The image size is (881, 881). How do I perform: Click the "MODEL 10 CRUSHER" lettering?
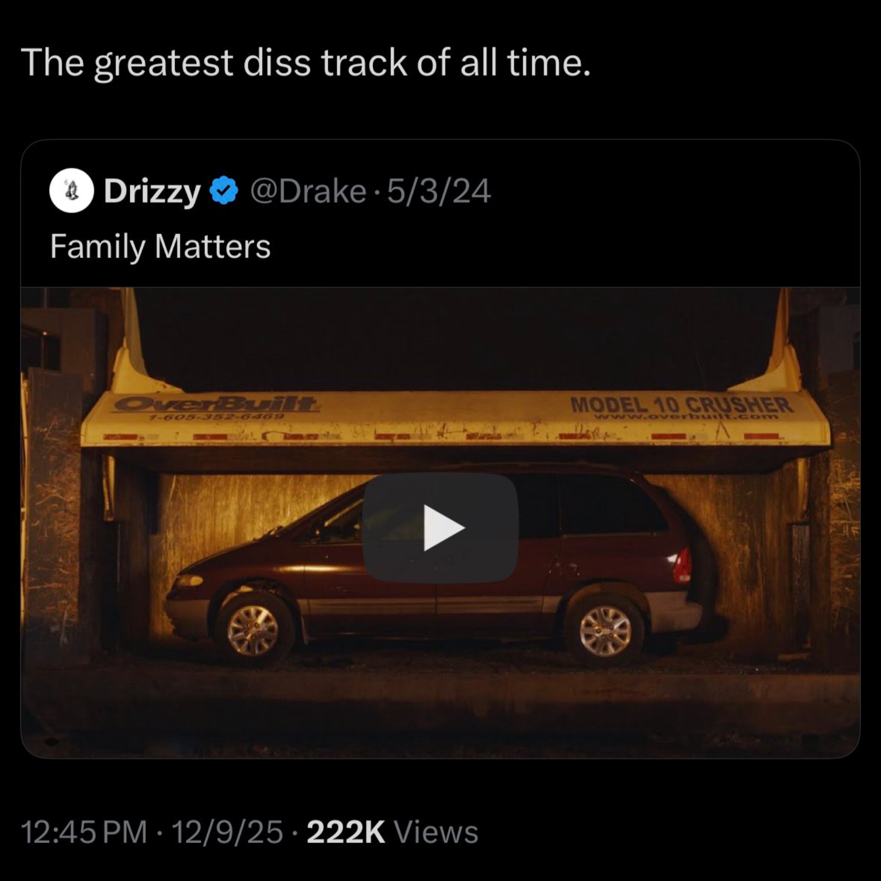coord(682,405)
